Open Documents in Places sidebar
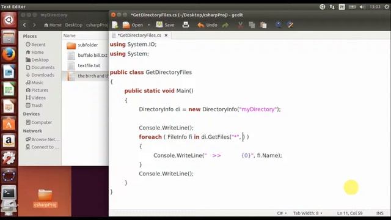 pyautogui.click(x=40, y=67)
